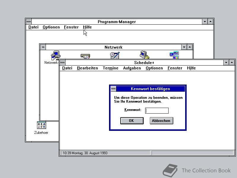Viewport: 237px width, 178px height.
Task: Open Schedule+ window control menu box
Action: (63, 63)
